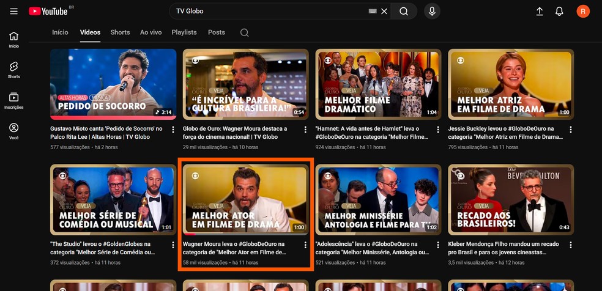Open options for Wagner Moura destaca video
The width and height of the screenshot is (602, 291).
tap(305, 130)
